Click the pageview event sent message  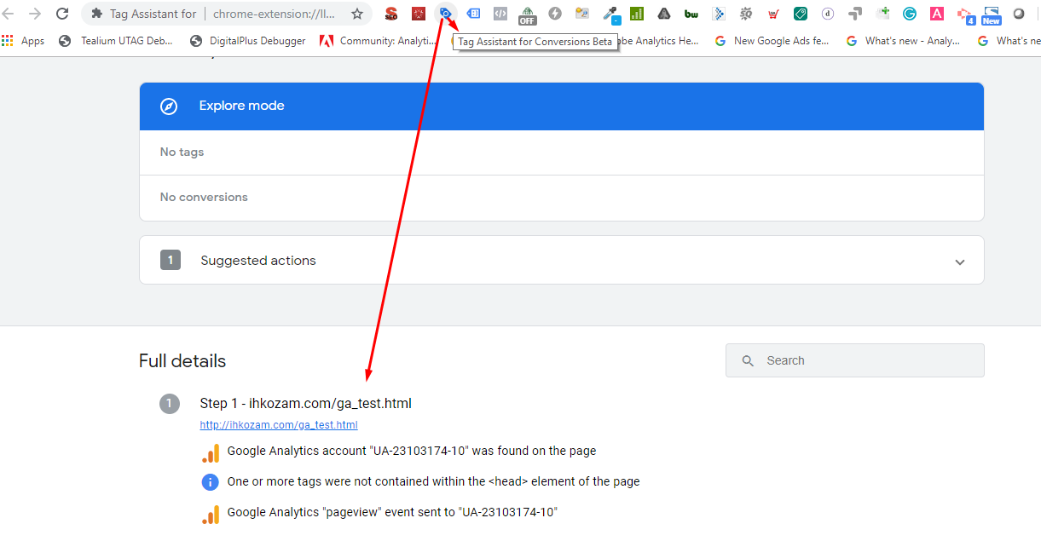(392, 512)
